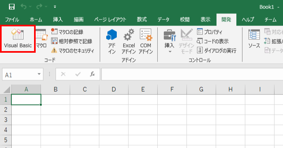The height and width of the screenshot is (148, 283).
Task: Select row 2 header
Action: pos(6,109)
